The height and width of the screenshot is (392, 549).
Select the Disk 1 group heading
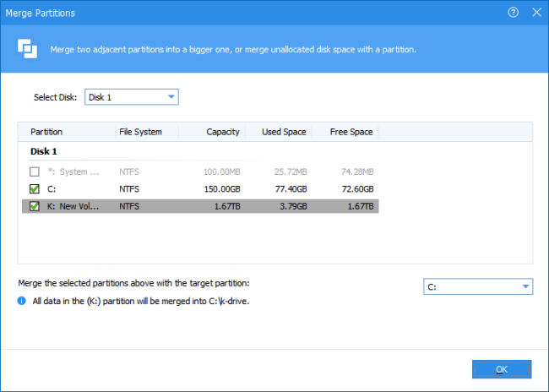click(44, 151)
